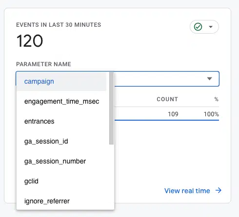Open the dropdown arrow beside the checkmark

211,27
